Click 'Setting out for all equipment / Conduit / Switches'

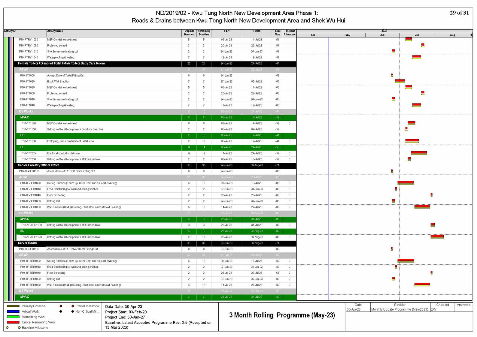[75, 129]
